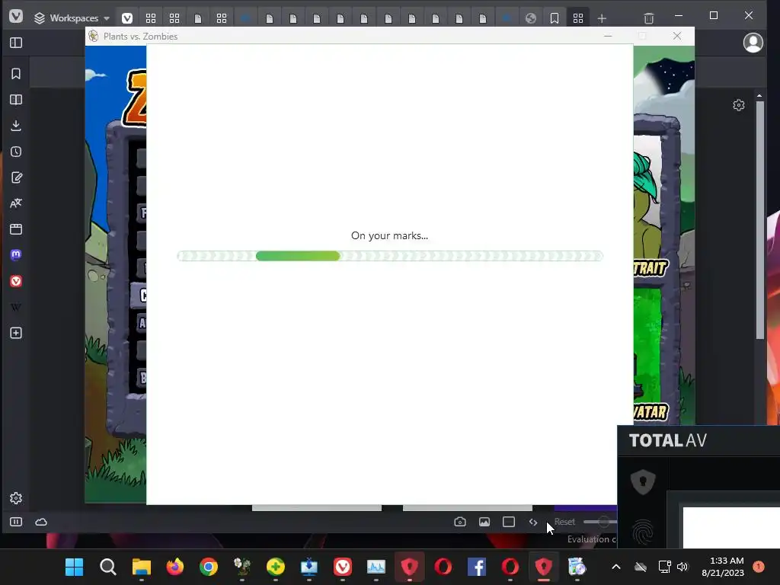Open Windows taskbar search
The image size is (780, 585).
(108, 567)
